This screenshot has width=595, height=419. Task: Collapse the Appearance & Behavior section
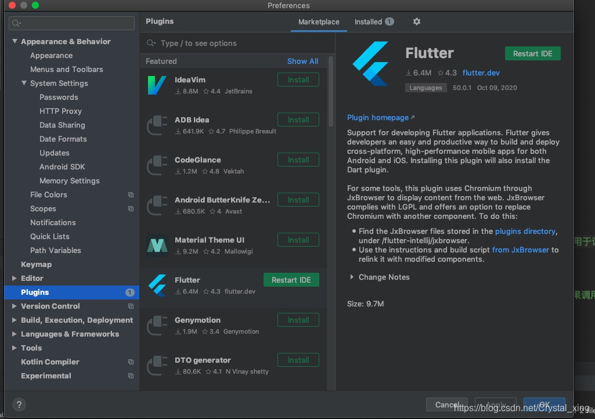pyautogui.click(x=15, y=41)
